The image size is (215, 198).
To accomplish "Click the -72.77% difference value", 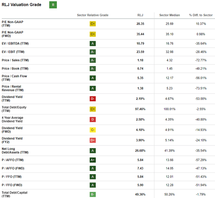I will (201, 60).
